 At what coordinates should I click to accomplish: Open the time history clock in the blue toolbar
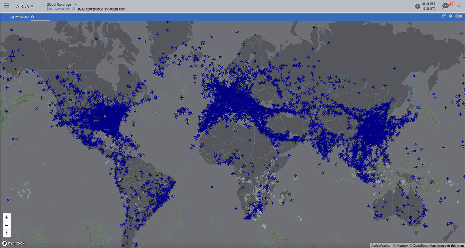click(x=450, y=16)
